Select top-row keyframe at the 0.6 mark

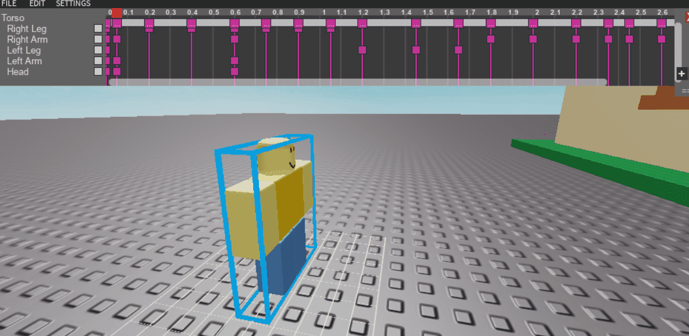coord(234,23)
